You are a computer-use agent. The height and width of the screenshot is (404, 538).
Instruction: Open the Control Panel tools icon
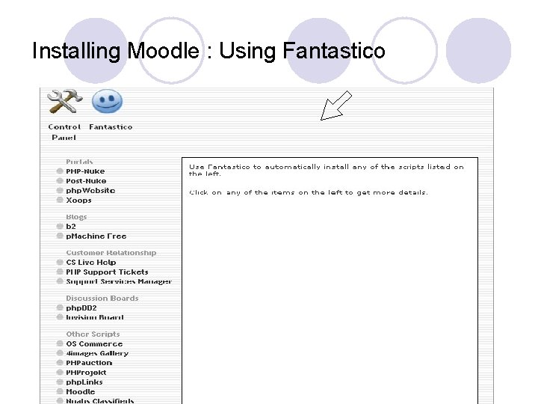click(x=64, y=101)
